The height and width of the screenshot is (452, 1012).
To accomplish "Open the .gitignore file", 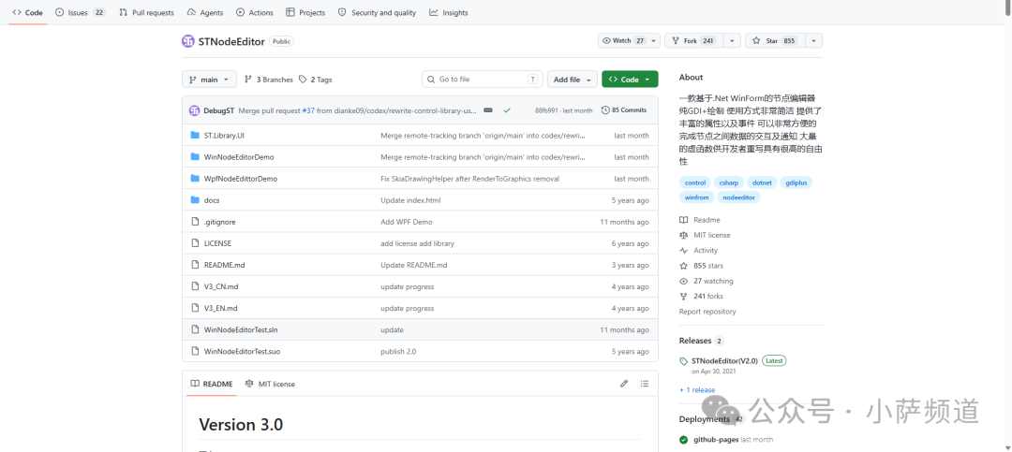I will [x=219, y=222].
